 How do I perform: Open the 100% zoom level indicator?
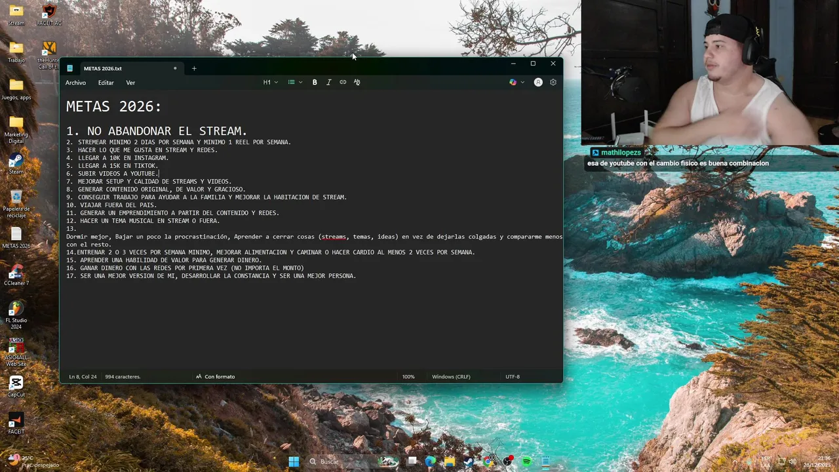click(408, 376)
